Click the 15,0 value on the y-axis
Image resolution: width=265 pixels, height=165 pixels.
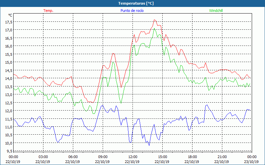click(9, 62)
